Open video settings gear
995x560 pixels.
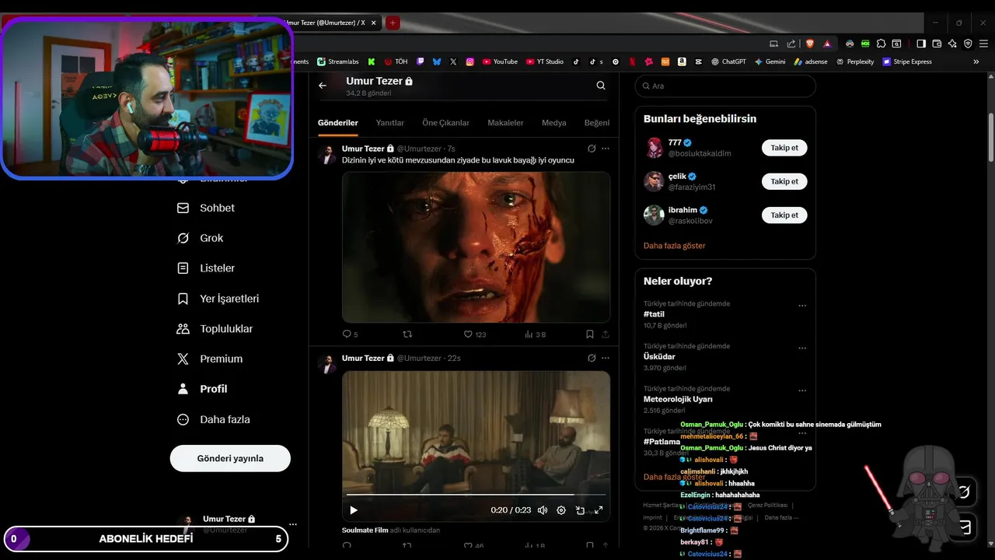click(x=561, y=510)
